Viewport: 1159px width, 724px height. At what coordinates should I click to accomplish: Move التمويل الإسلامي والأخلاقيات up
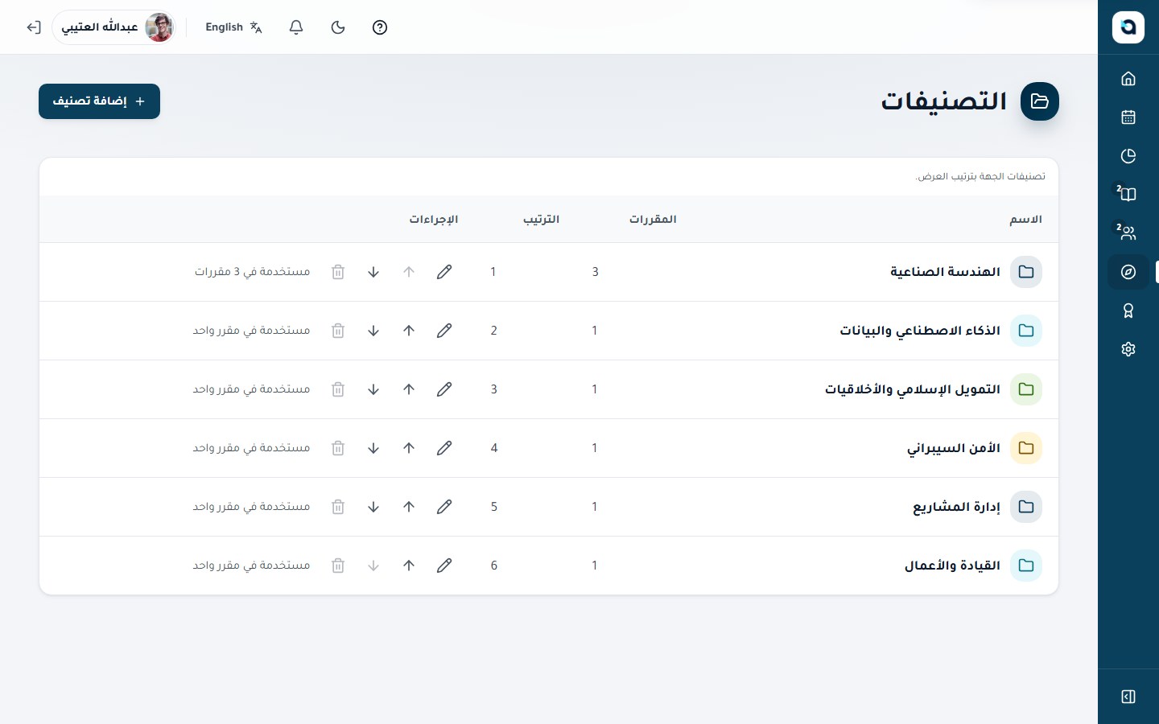[409, 389]
